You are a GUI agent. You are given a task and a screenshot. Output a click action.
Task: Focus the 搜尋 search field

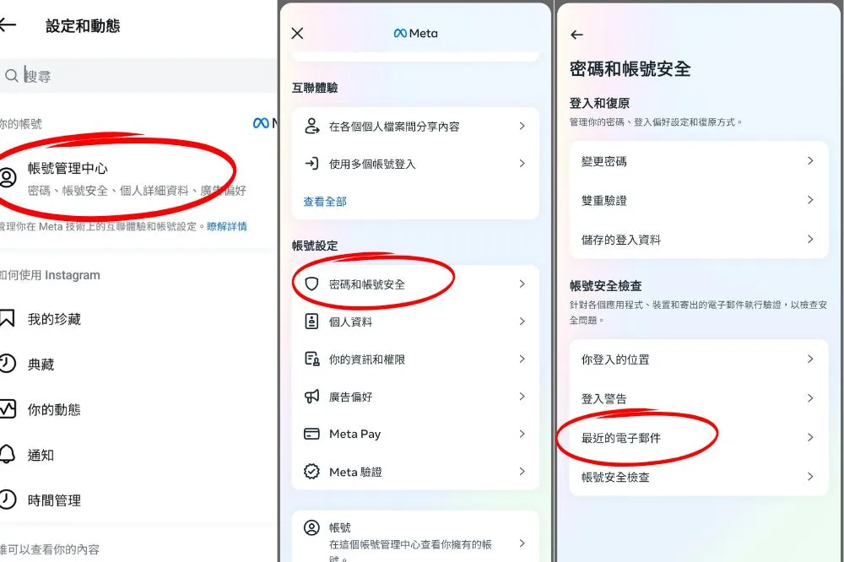(138, 75)
